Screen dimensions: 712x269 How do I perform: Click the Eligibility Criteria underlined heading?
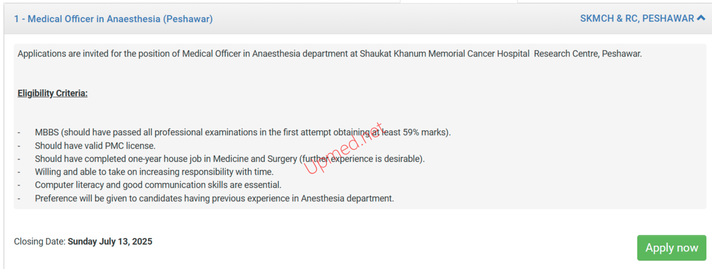[53, 93]
